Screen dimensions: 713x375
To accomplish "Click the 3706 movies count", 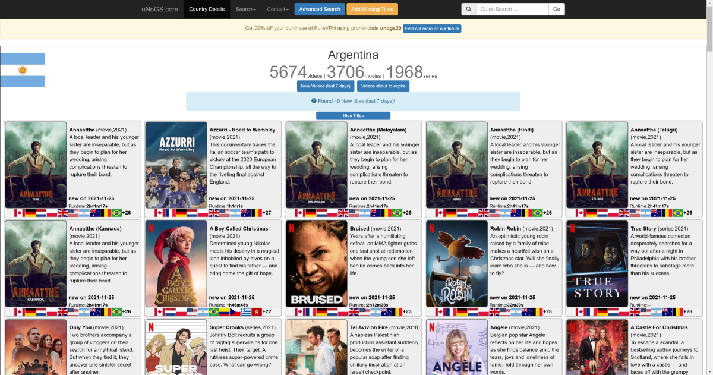I will click(345, 72).
